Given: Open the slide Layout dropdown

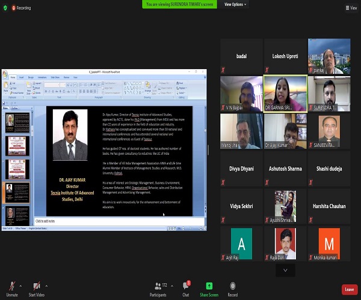Looking at the screenshot, I should [37, 83].
